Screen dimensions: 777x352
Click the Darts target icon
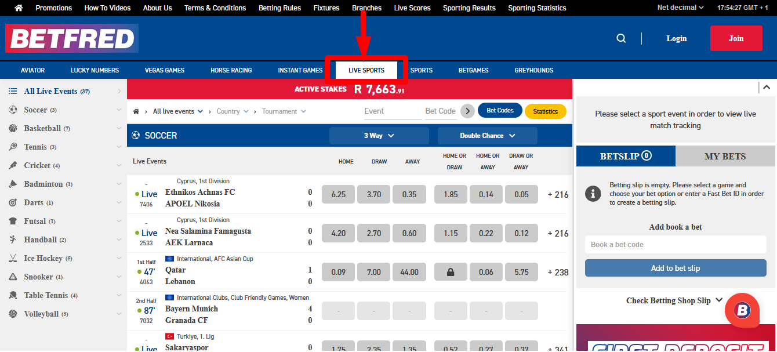pos(13,202)
